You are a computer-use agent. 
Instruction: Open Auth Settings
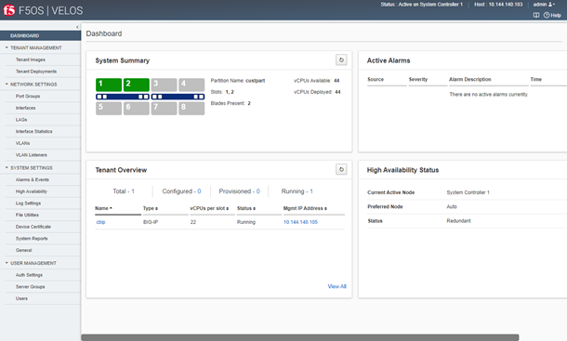click(x=29, y=275)
